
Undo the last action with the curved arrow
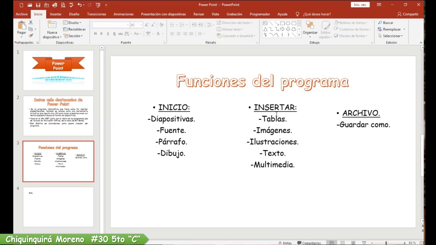point(79,5)
